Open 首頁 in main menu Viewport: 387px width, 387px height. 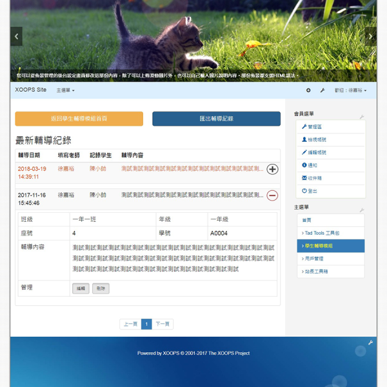[x=331, y=220]
